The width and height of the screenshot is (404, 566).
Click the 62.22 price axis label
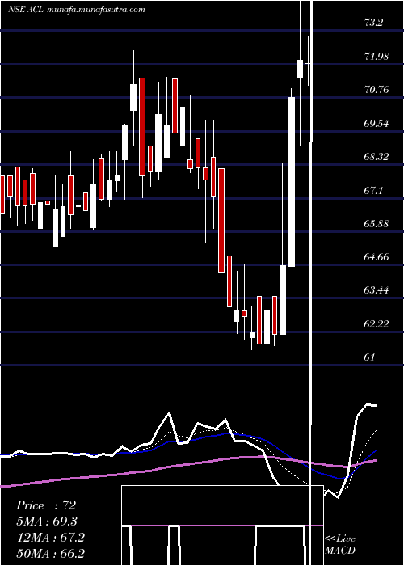click(377, 323)
